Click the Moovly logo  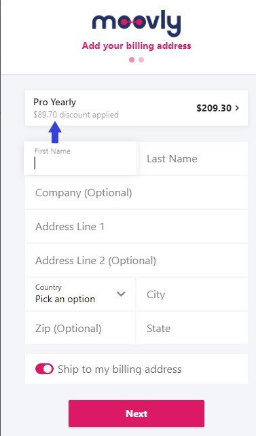point(136,23)
